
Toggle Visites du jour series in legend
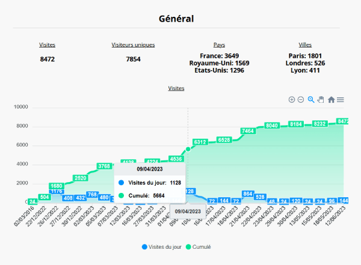coord(162,247)
